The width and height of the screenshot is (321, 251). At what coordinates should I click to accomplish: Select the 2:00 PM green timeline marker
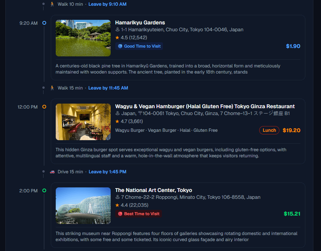pyautogui.click(x=44, y=190)
